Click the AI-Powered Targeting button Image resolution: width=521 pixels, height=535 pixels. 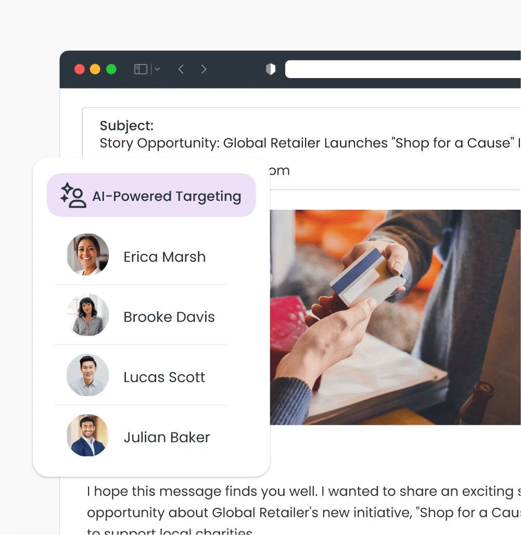[151, 195]
